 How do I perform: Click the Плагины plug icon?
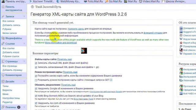[x=3, y=107]
